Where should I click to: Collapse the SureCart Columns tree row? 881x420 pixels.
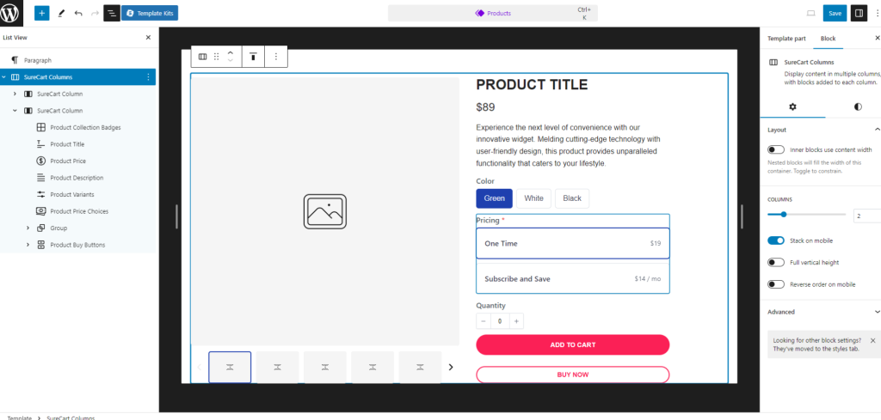coord(4,77)
